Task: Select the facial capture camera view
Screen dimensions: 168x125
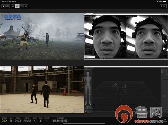Action: click(x=126, y=36)
